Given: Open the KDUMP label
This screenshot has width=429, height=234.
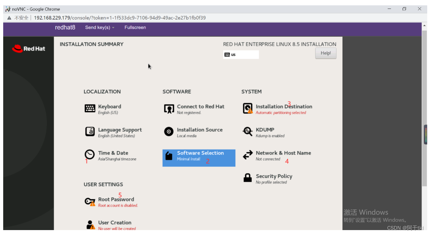Looking at the screenshot, I should pyautogui.click(x=265, y=130).
